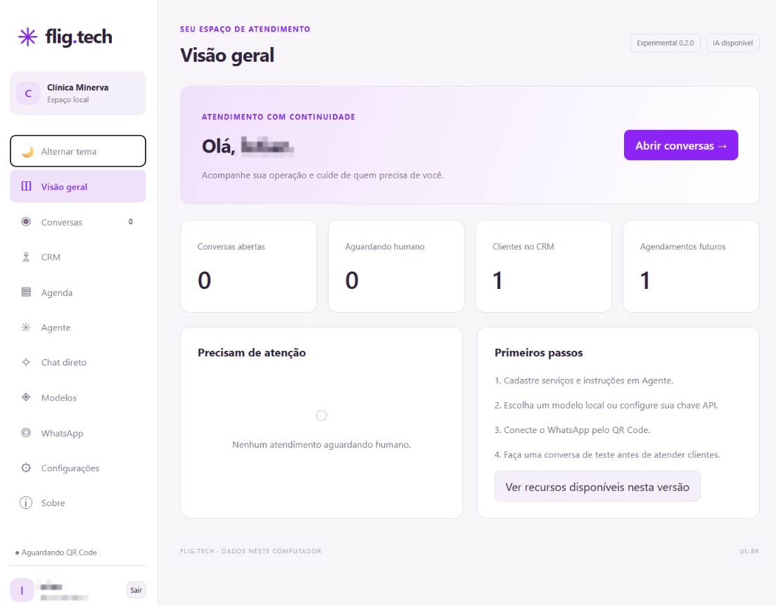776x606 pixels.
Task: Click the IA disponível badge
Action: coord(732,43)
